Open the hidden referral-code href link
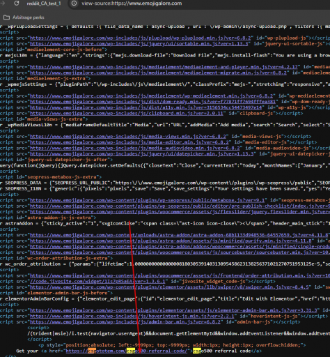Image resolution: width=330 pixels, height=357 pixels. coord(127,351)
